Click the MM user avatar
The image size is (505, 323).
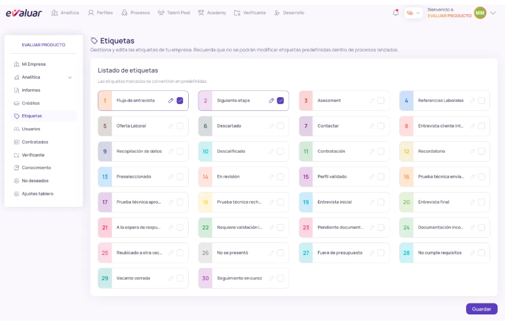480,13
